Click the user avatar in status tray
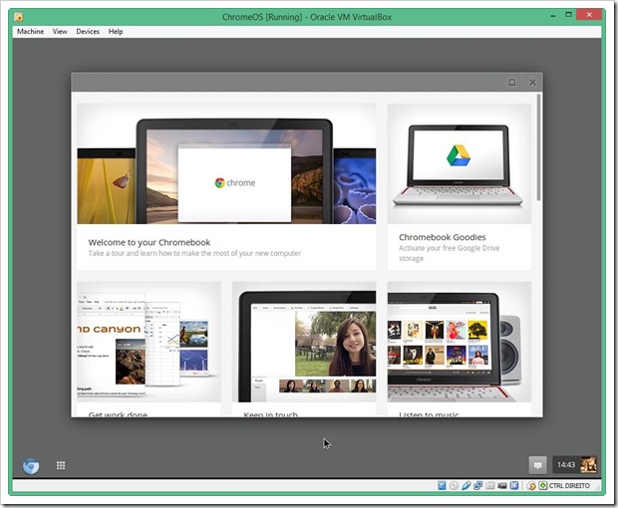Image resolution: width=618 pixels, height=508 pixels. point(588,465)
